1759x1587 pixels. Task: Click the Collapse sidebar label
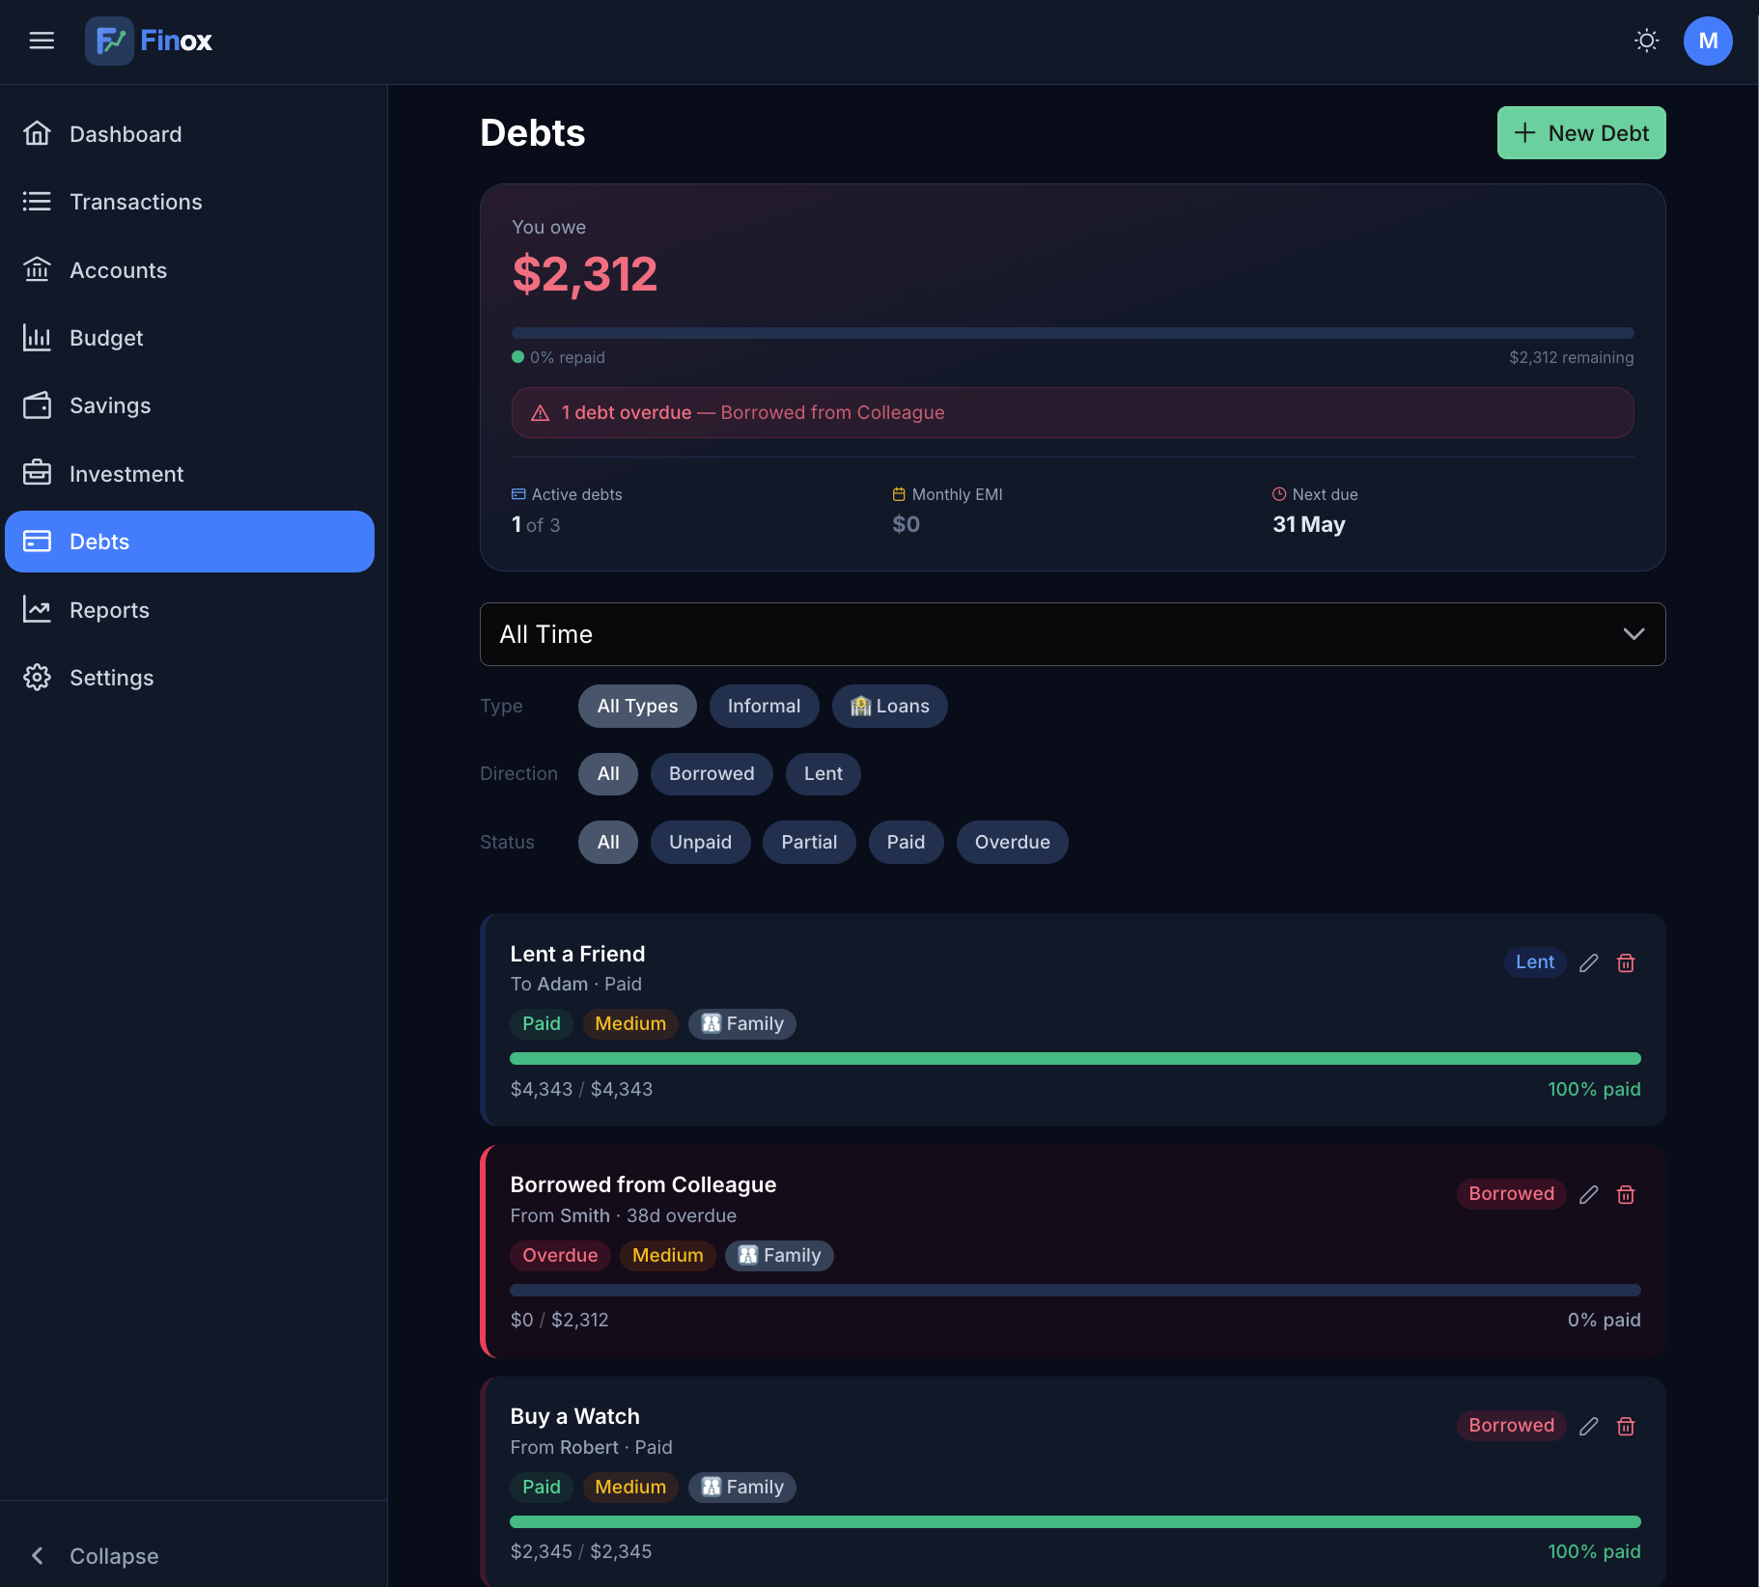tap(114, 1556)
